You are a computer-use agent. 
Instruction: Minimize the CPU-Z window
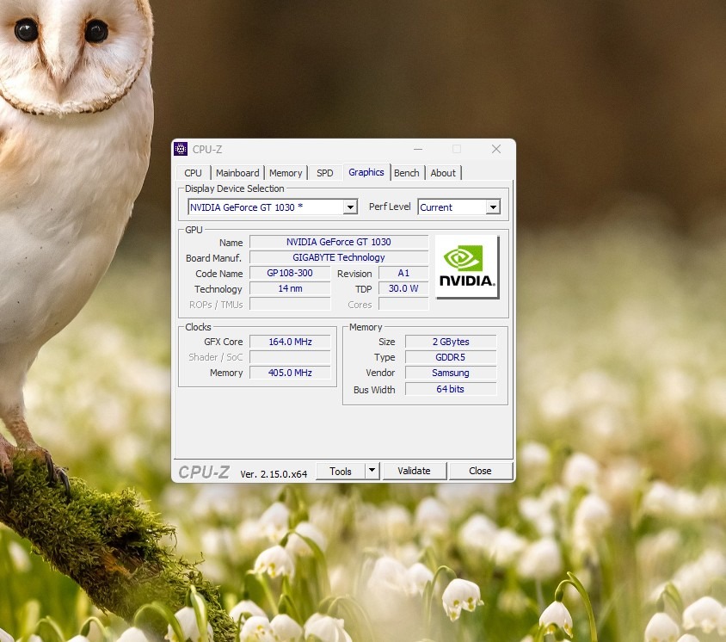point(418,149)
